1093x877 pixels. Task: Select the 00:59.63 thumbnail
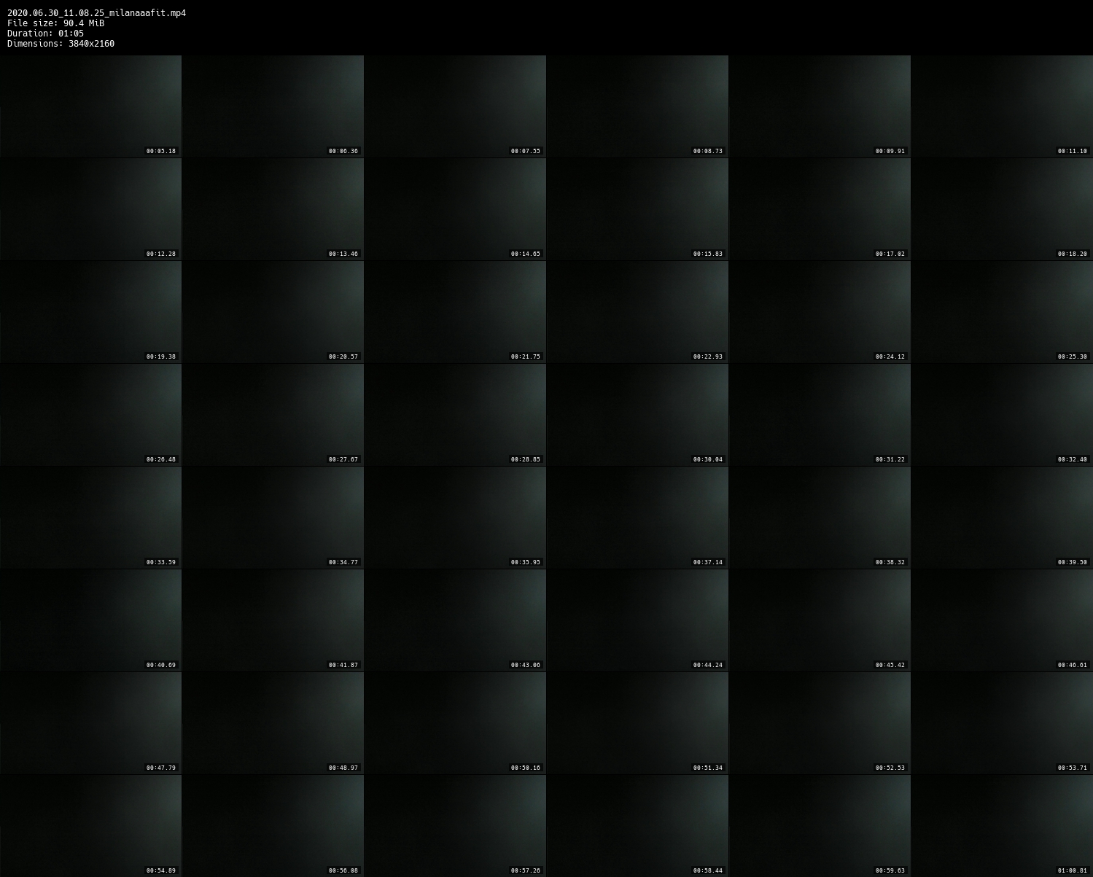point(820,826)
